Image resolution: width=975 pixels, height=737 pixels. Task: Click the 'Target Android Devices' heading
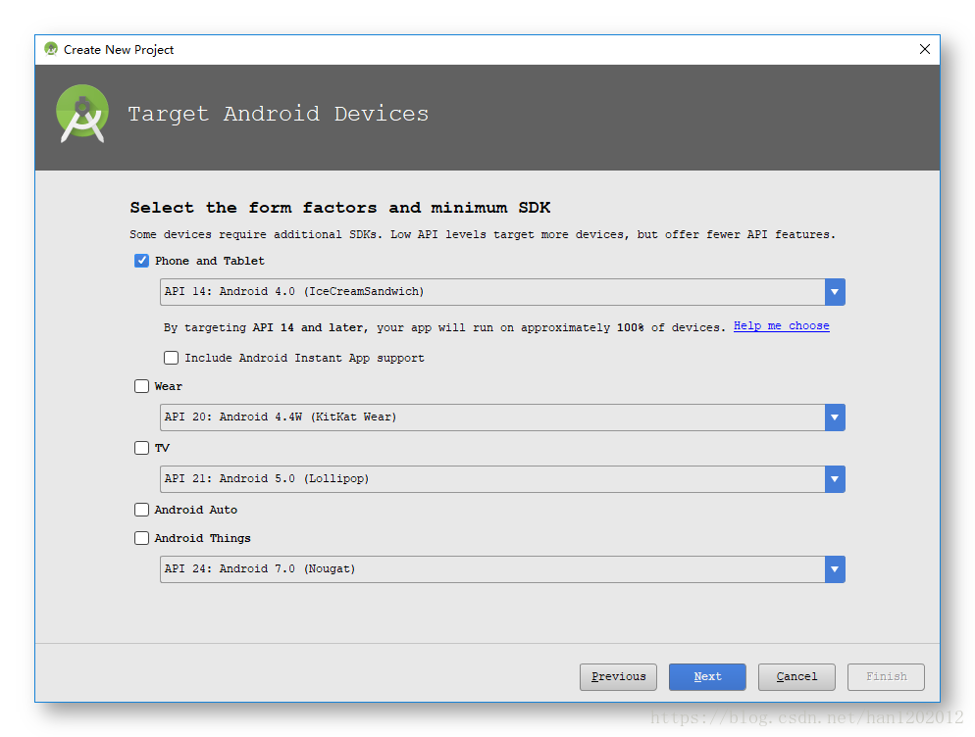pos(278,114)
